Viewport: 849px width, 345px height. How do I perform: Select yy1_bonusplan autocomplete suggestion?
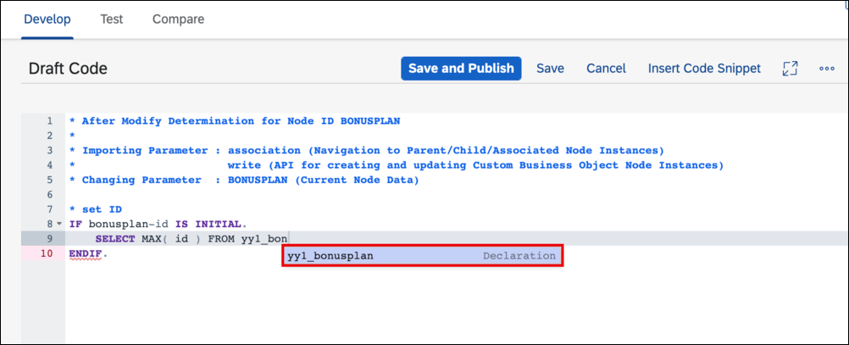coord(422,256)
